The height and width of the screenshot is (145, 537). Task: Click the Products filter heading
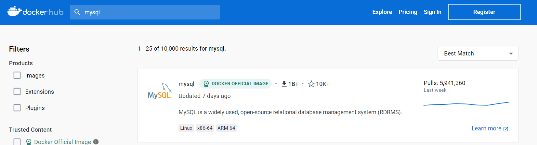21,63
